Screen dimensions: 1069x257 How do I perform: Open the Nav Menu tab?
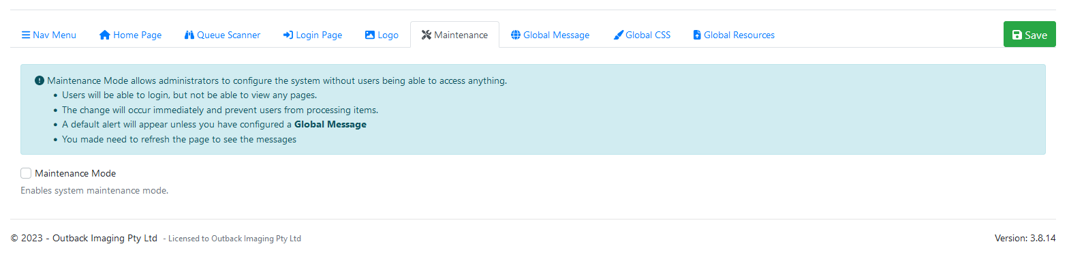(49, 35)
